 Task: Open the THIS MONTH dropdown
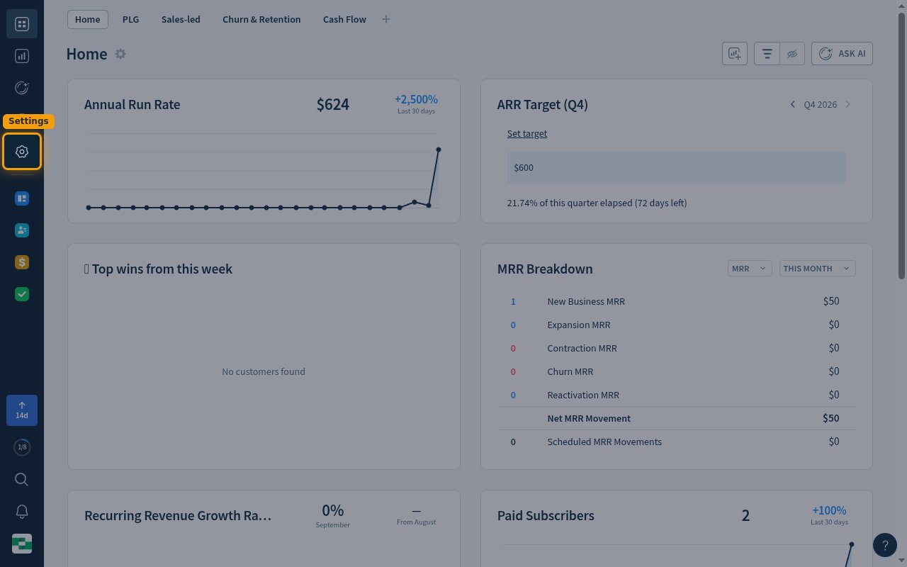[817, 269]
